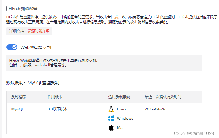The height and width of the screenshot is (138, 219).
Task: Toggle the Web型蜜罐反制 switch off
Action: [x=12, y=47]
